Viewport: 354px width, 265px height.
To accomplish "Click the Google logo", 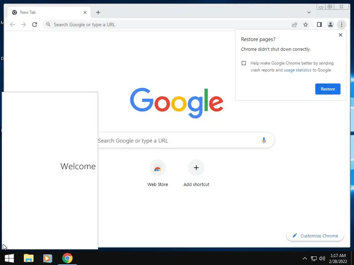I will point(177,102).
